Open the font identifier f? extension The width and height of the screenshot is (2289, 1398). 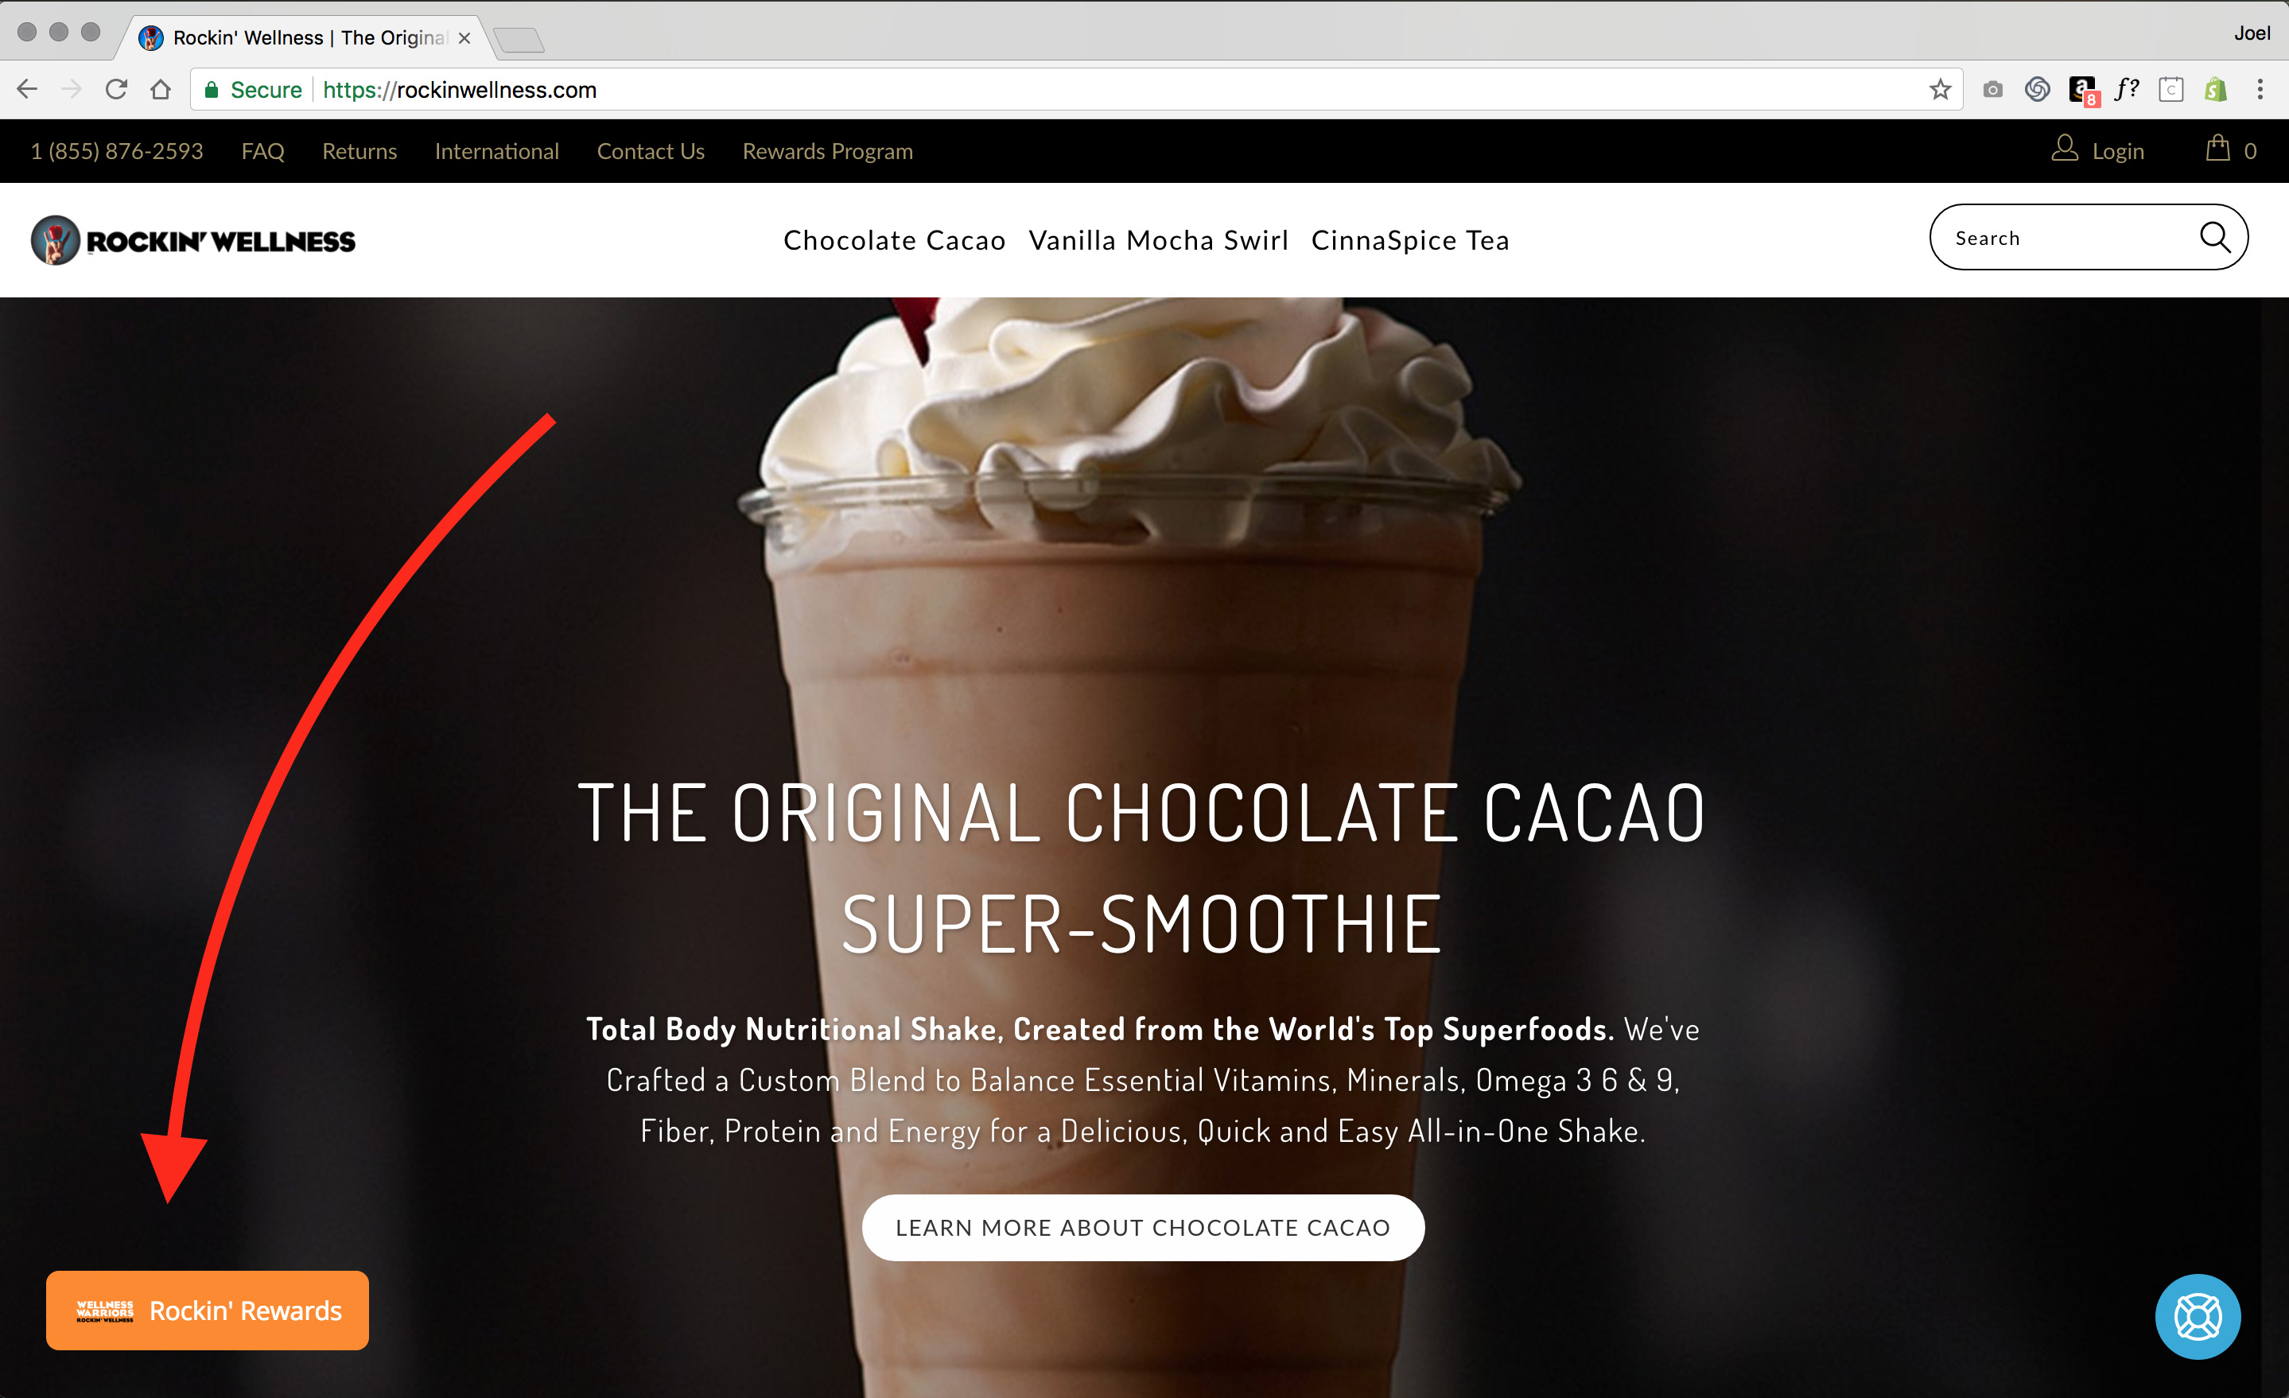pyautogui.click(x=2127, y=89)
